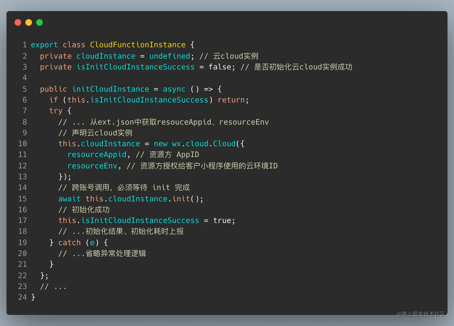This screenshot has width=454, height=326.
Task: Click the async keyword on line 5
Action: 174,89
